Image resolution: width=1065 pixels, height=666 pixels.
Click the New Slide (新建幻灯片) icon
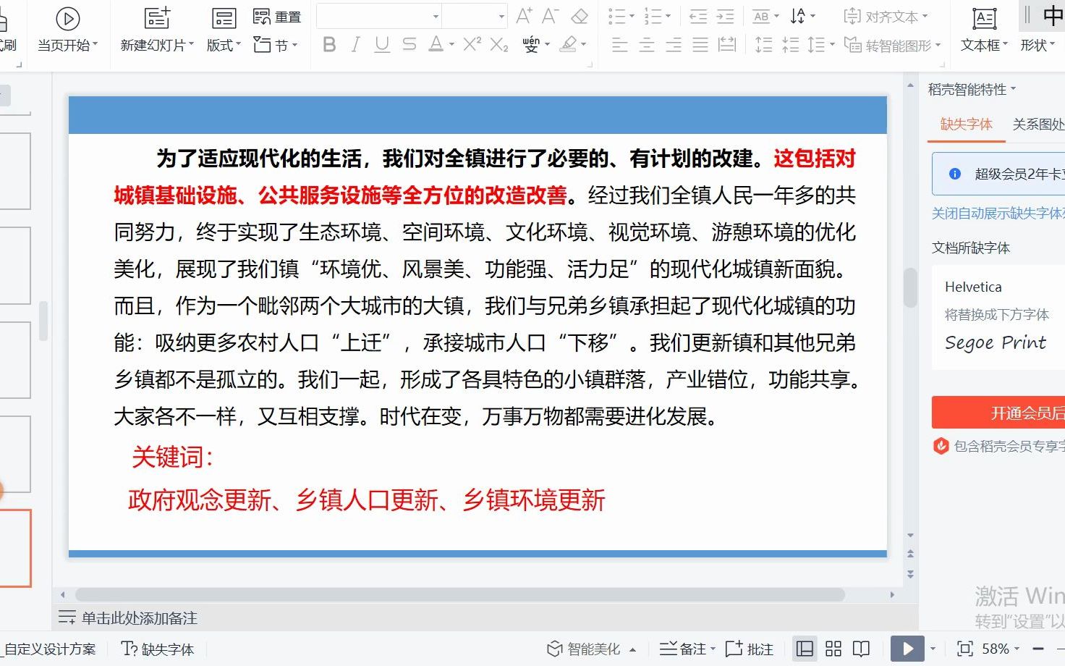pos(157,18)
